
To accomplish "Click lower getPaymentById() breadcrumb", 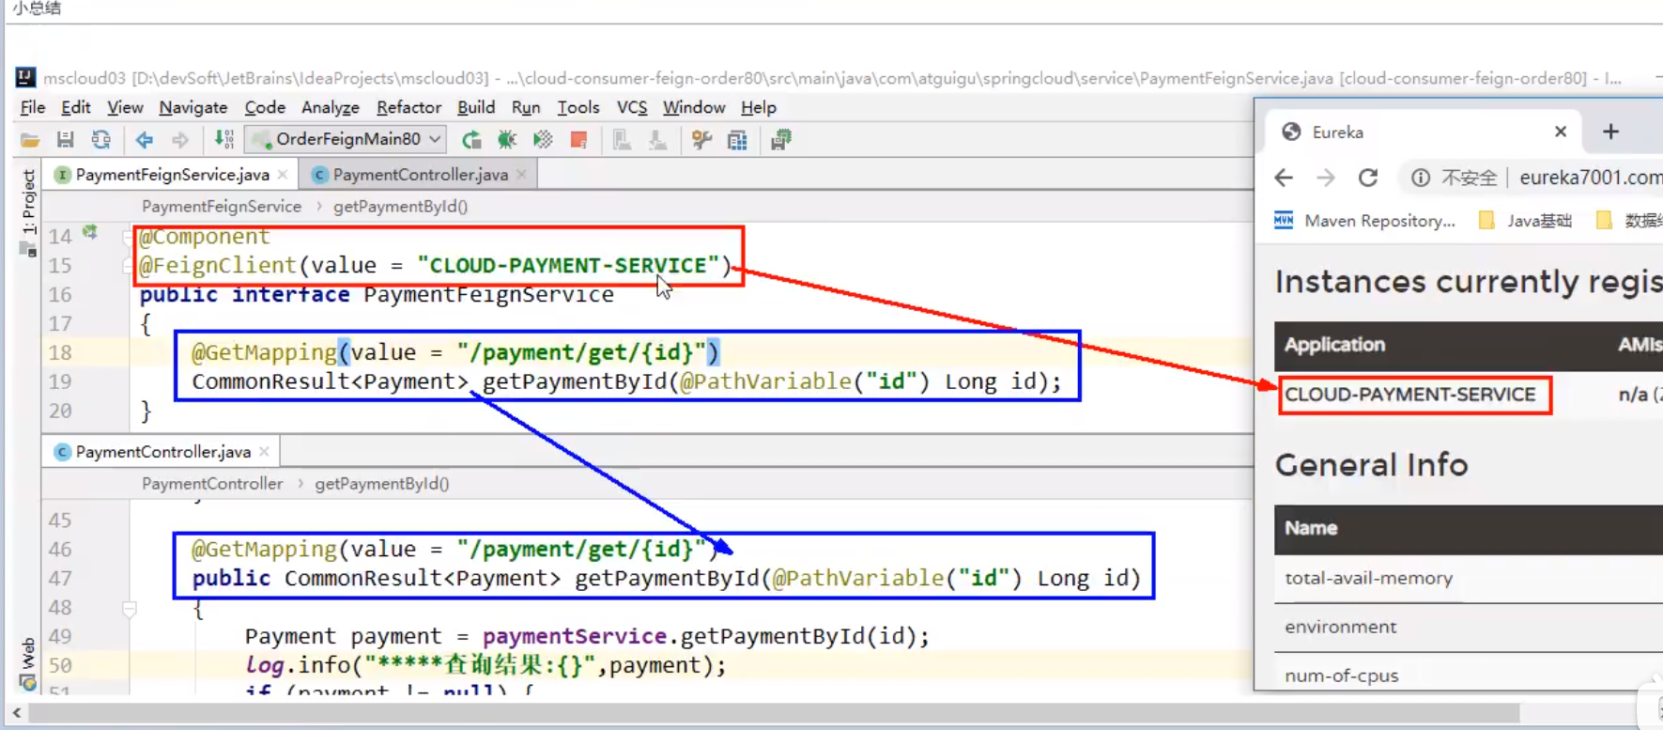I will click(x=381, y=484).
